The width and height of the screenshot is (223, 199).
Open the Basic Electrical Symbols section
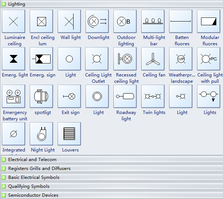pos(33,177)
